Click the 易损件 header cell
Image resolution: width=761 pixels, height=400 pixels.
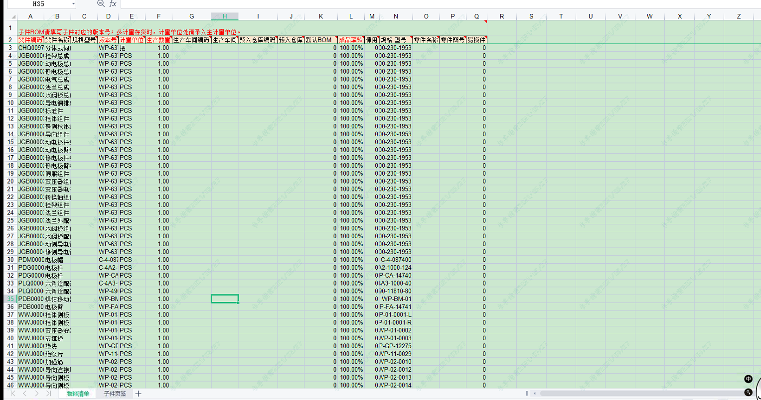[x=477, y=40]
